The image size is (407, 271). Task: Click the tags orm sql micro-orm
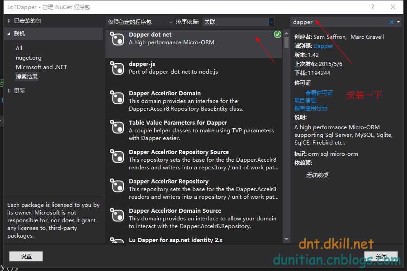point(333,154)
